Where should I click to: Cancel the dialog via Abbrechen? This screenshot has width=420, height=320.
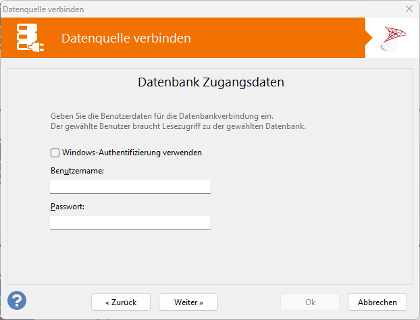(x=377, y=302)
